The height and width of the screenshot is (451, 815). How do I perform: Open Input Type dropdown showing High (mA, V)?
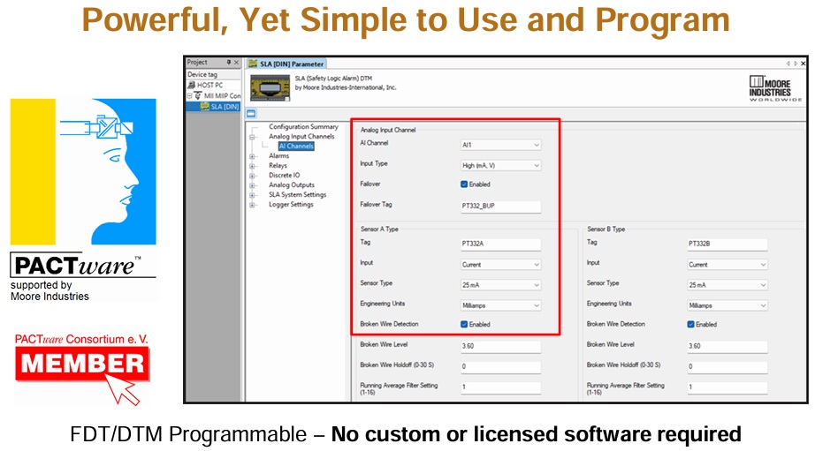point(500,166)
